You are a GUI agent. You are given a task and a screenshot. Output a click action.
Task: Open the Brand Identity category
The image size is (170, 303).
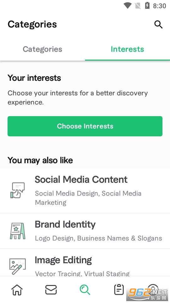85,231
